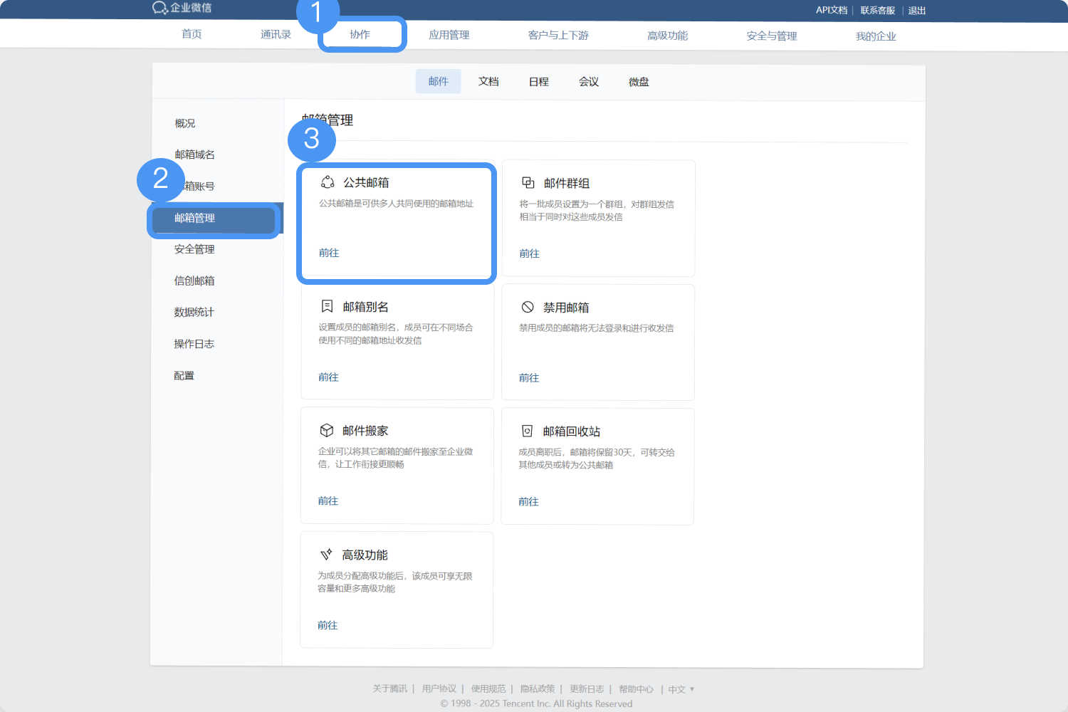Open the 中文 language dropdown in footer
Screen dimensions: 1068x712
[x=681, y=689]
